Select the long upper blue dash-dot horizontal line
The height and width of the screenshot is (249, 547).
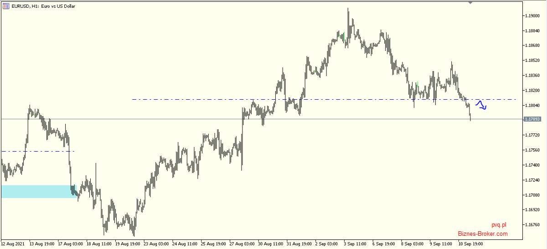324,99
